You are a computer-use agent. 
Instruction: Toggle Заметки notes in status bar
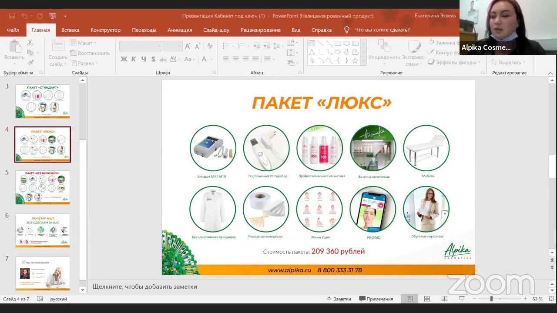point(339,299)
